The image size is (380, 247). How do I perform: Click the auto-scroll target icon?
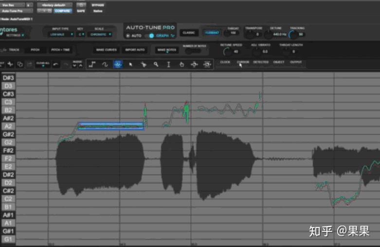click(194, 64)
